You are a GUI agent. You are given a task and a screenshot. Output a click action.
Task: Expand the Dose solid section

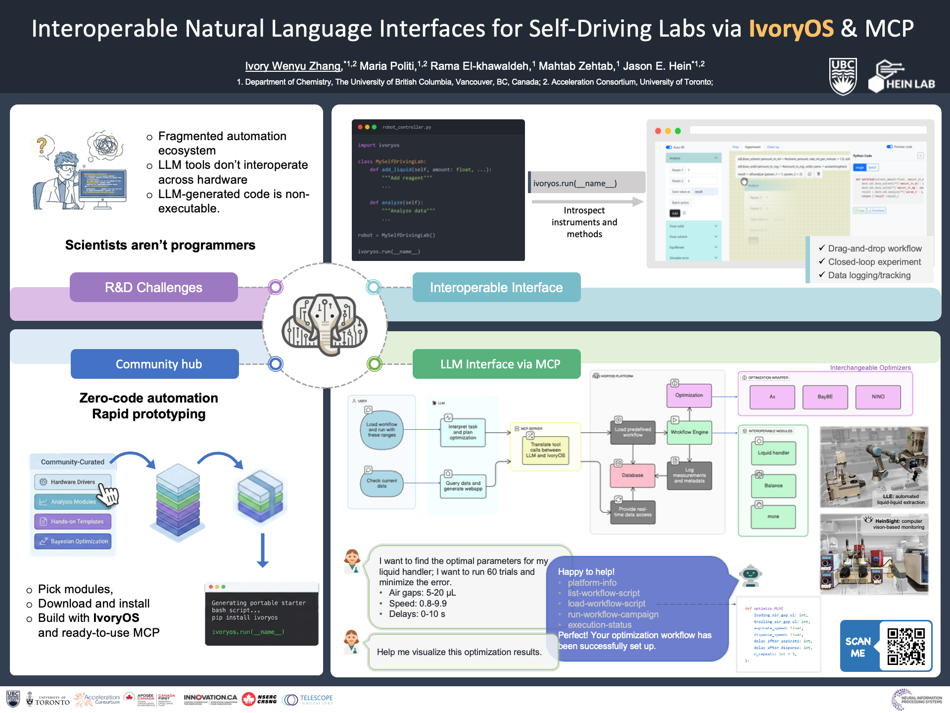(x=716, y=226)
